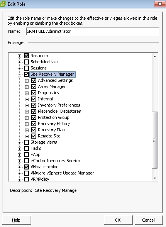166x227 pixels.
Task: Expand the Placeholder Datastores node
Action: click(27, 112)
